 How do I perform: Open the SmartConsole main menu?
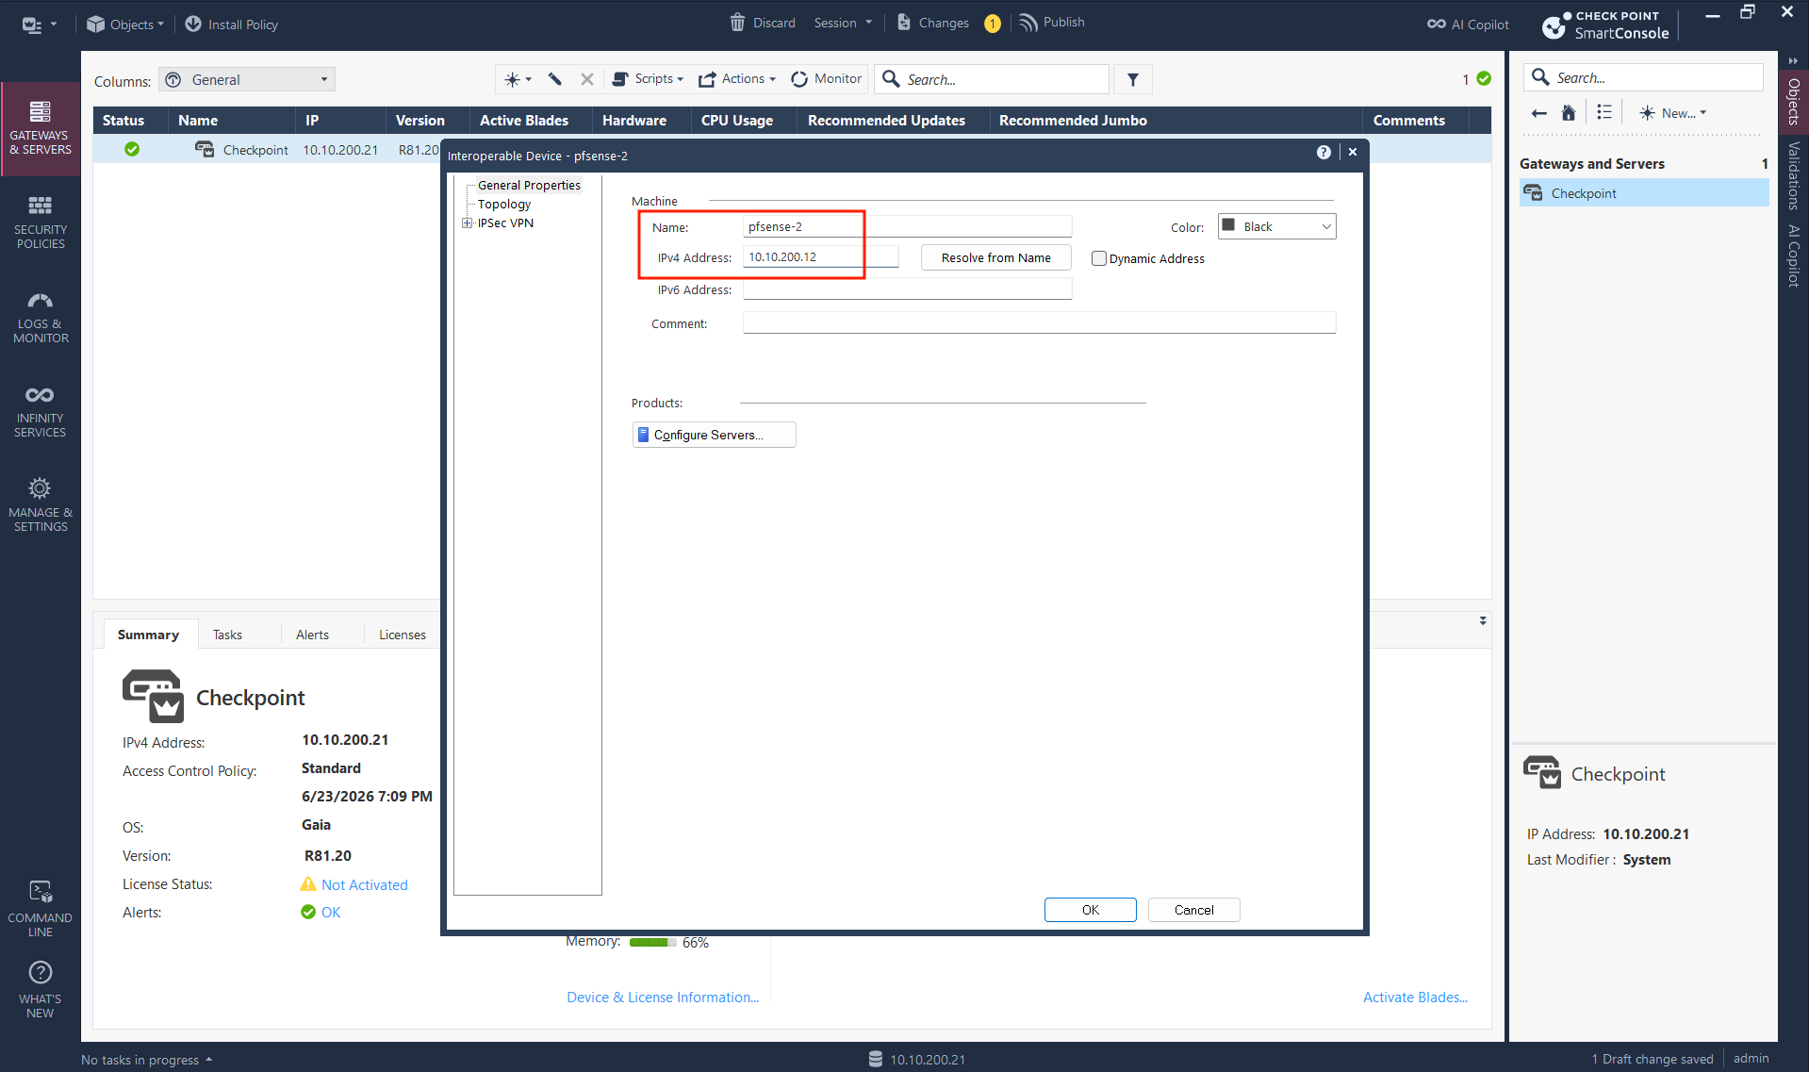pyautogui.click(x=39, y=25)
